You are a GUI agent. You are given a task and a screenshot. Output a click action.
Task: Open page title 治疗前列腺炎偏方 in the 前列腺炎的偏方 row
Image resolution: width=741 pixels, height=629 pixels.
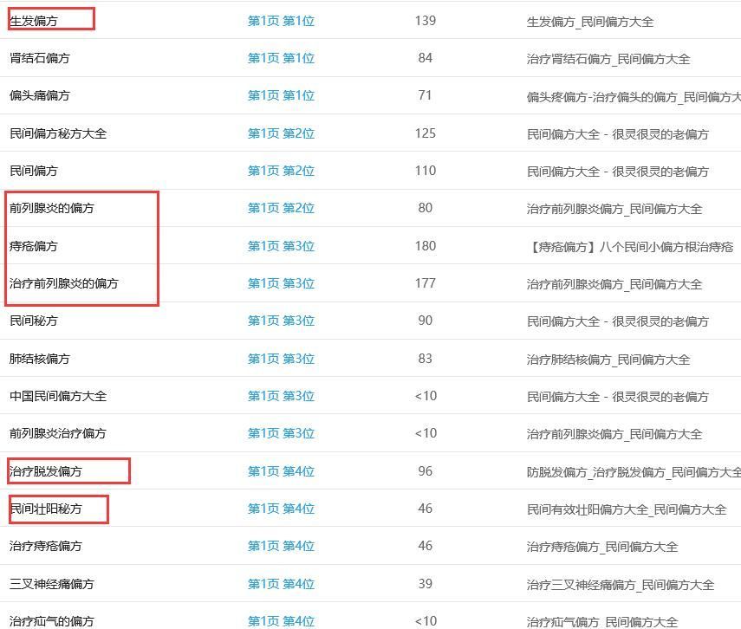614,209
